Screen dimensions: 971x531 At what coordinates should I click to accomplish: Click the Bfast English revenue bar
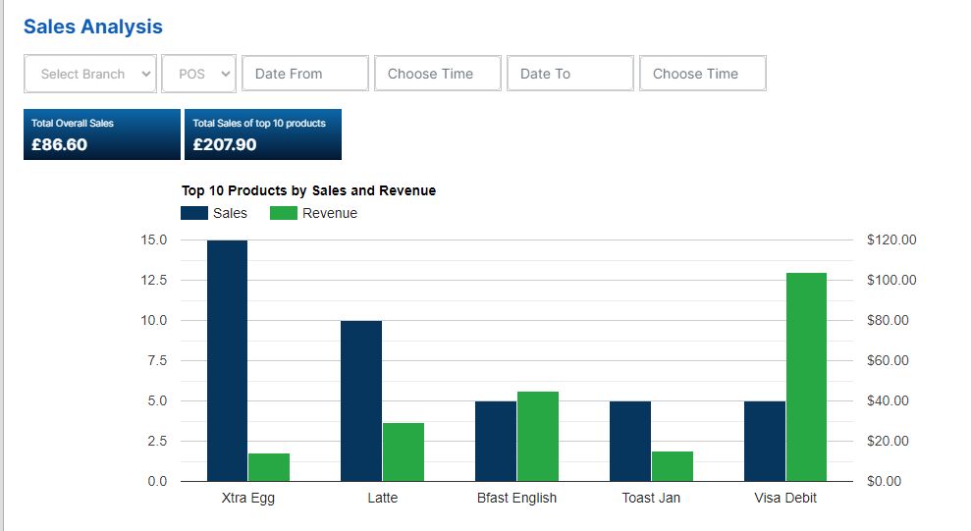click(x=538, y=436)
